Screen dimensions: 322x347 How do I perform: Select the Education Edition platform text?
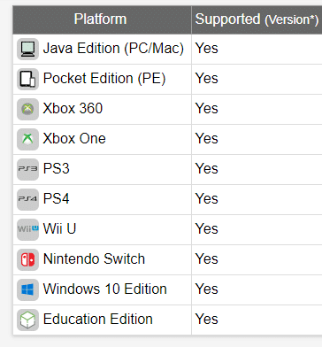[98, 319]
